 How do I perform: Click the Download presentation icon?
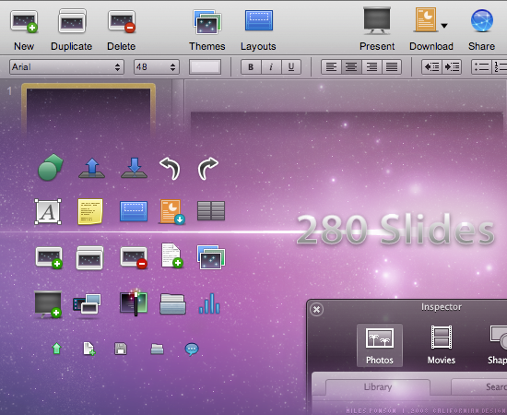(x=426, y=20)
